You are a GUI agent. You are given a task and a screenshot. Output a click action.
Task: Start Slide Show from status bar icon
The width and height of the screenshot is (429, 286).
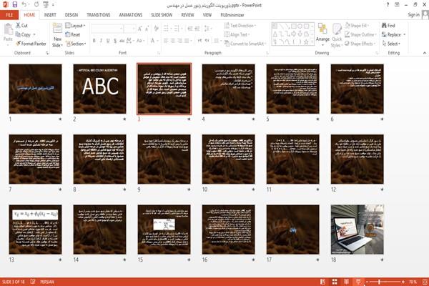click(x=358, y=282)
